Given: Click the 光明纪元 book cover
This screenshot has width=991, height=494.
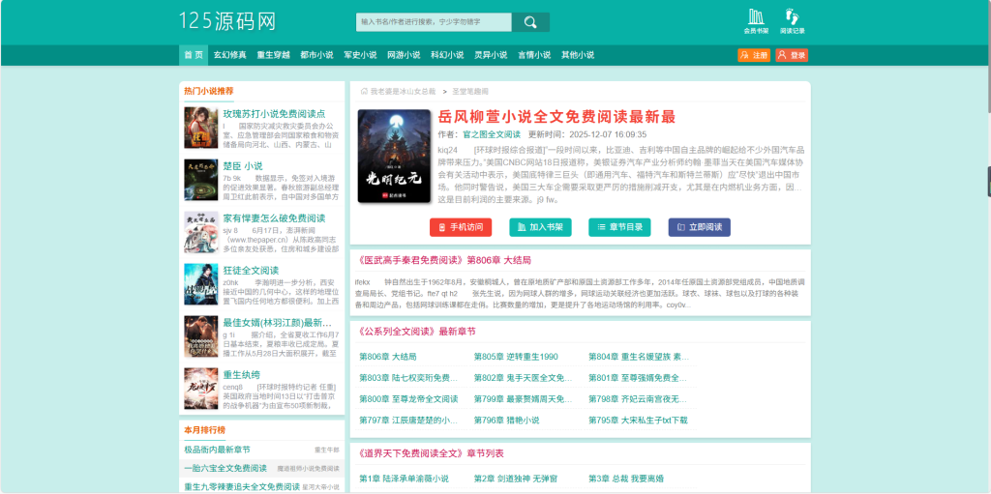Looking at the screenshot, I should click(x=393, y=157).
